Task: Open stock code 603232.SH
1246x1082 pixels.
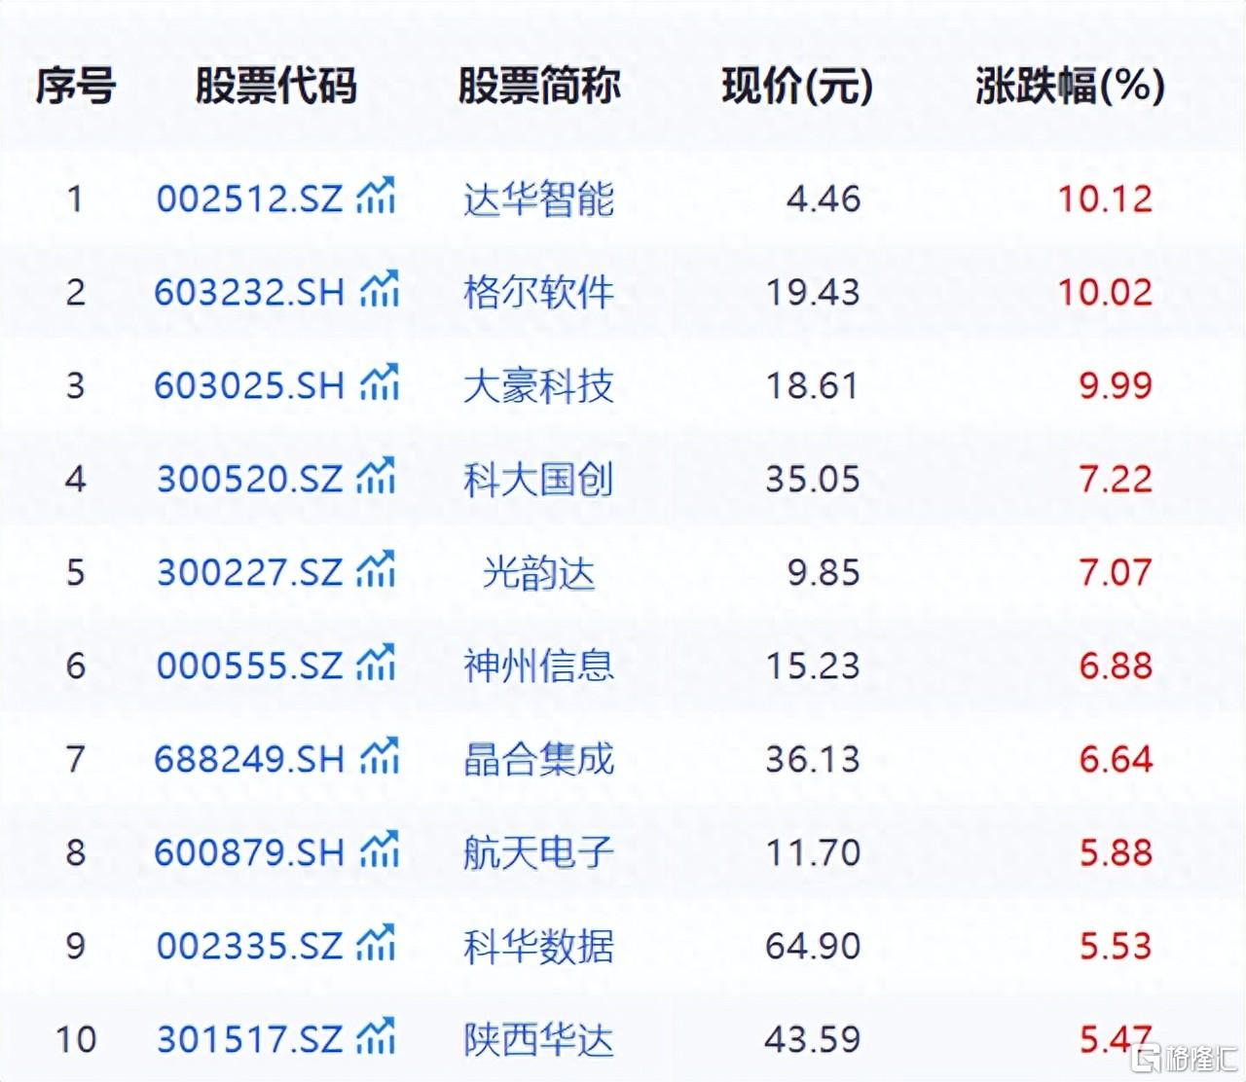Action: [250, 293]
